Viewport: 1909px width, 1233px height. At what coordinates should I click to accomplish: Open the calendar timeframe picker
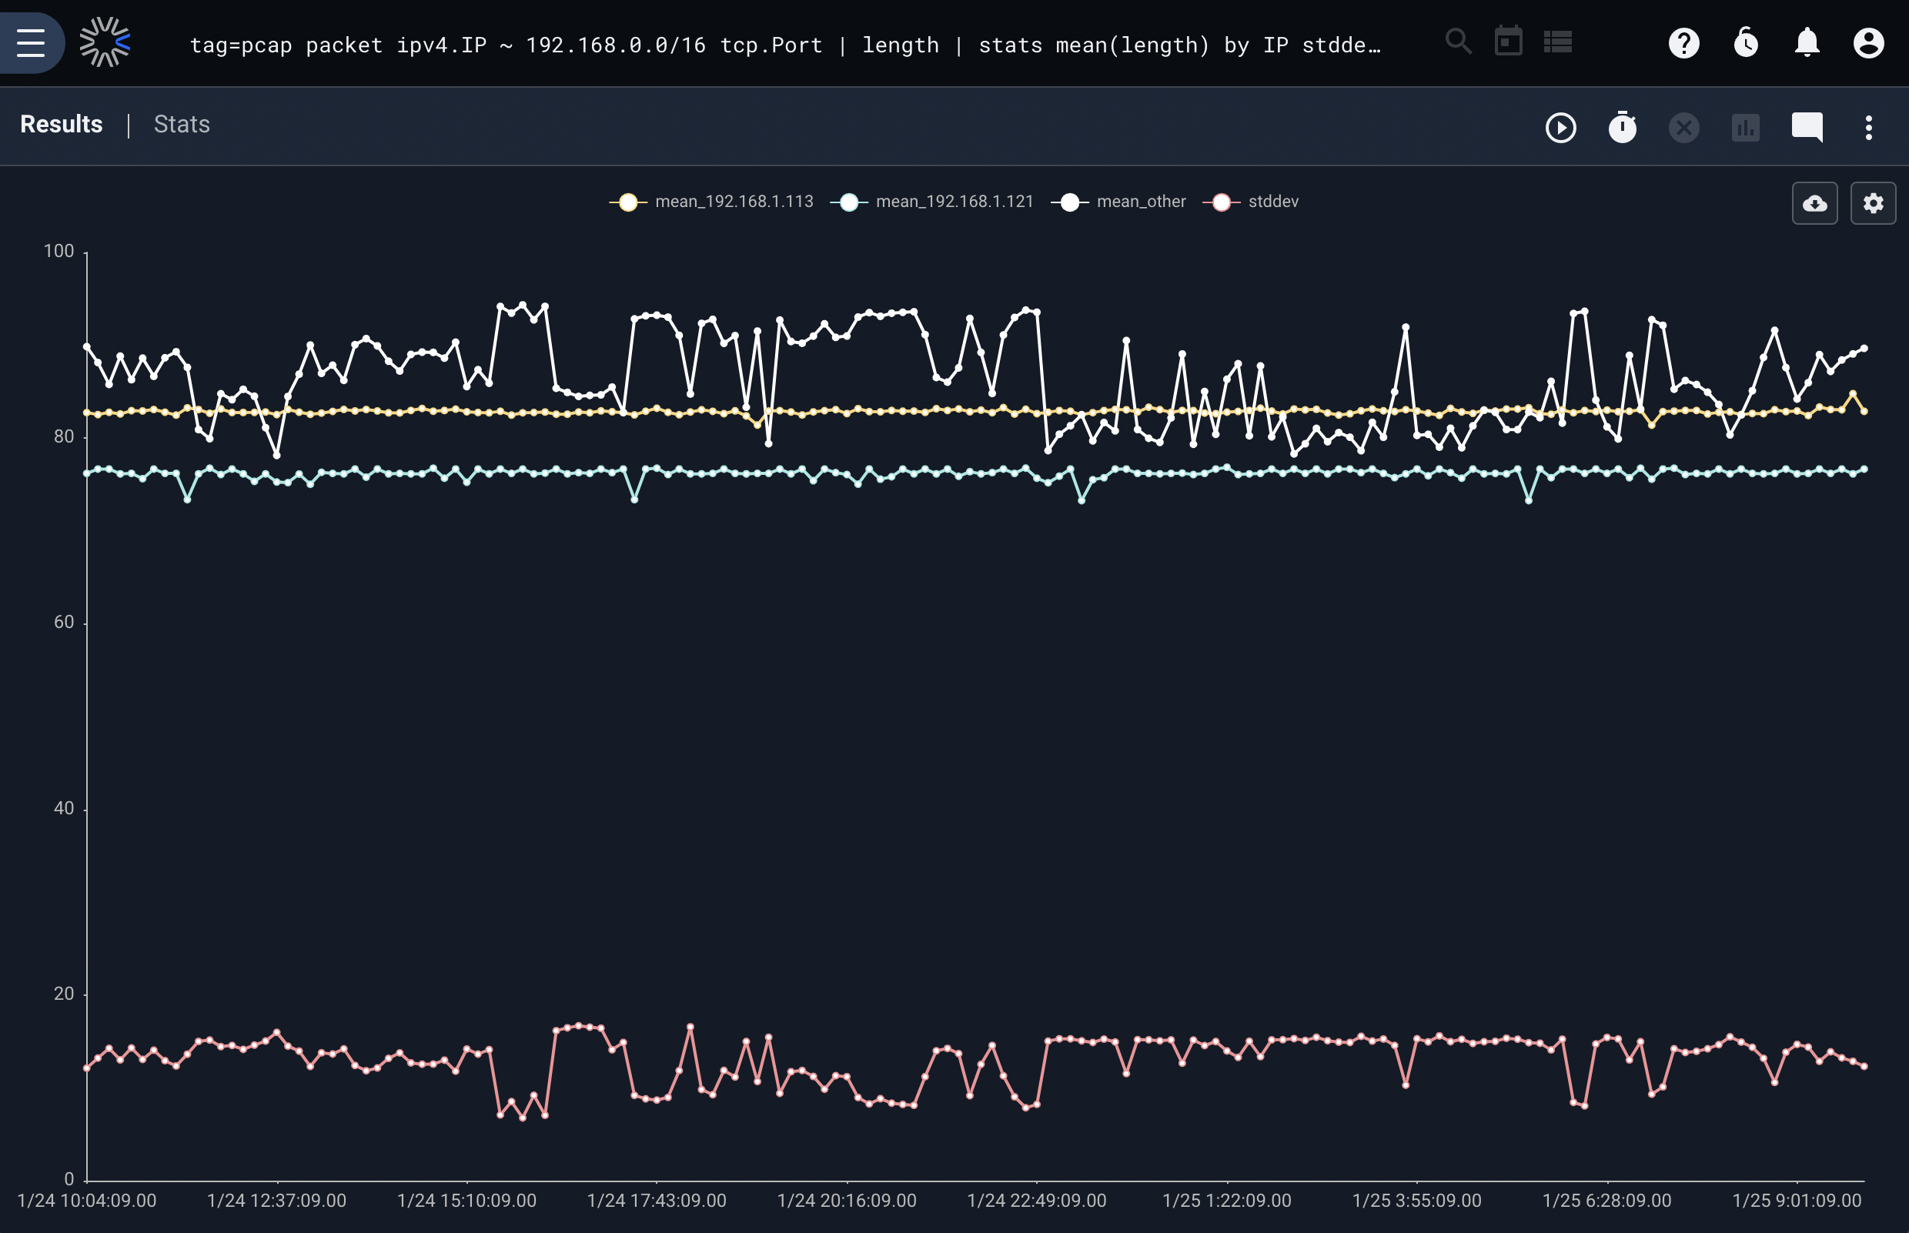1509,42
